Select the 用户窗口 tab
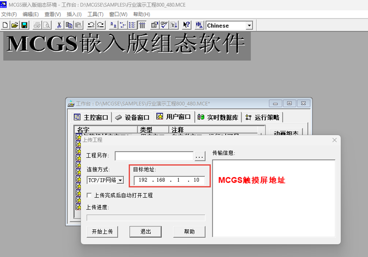This screenshot has height=257, width=368. pyautogui.click(x=174, y=117)
